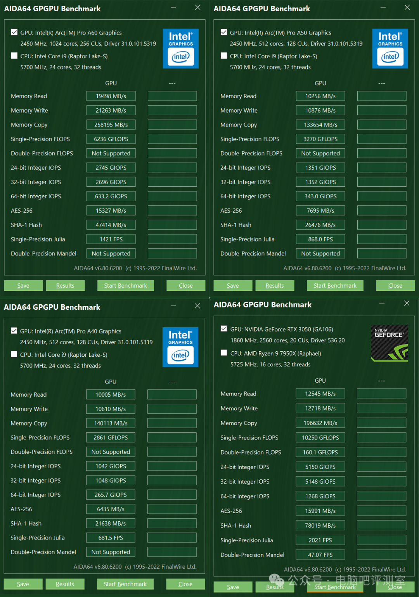Toggle the GeForce RTX 3050 GPU checkbox
This screenshot has height=597, width=419.
click(x=224, y=329)
